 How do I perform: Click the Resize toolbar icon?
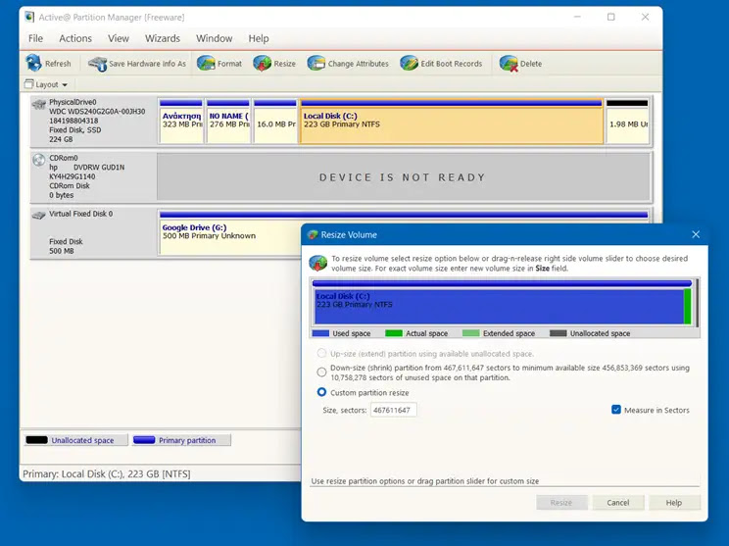point(263,64)
